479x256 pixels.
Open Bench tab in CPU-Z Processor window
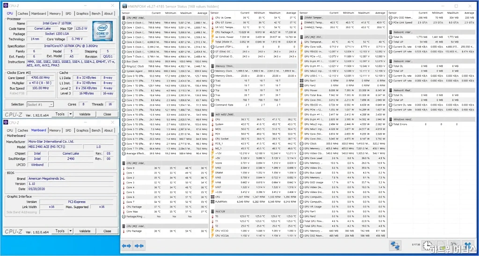click(96, 14)
